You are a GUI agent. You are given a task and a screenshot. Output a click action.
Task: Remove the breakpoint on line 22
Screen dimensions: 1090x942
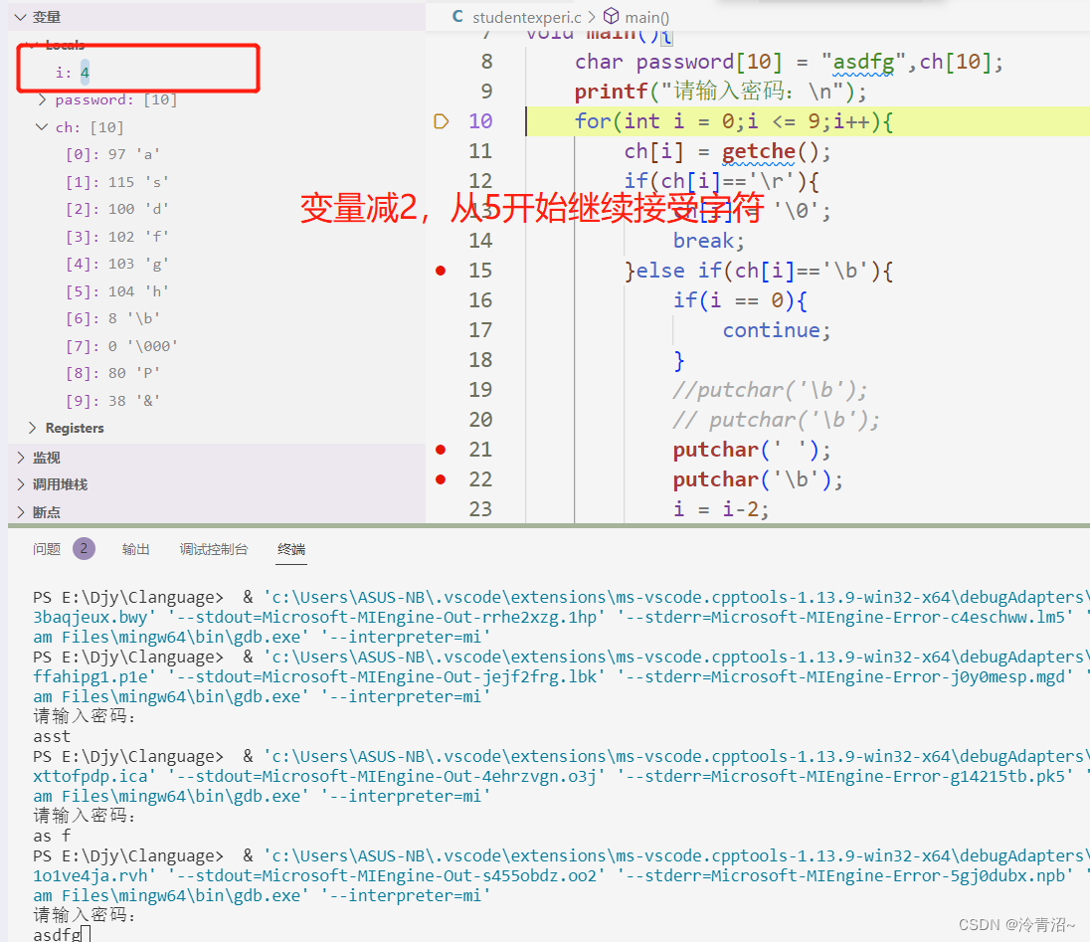[441, 478]
